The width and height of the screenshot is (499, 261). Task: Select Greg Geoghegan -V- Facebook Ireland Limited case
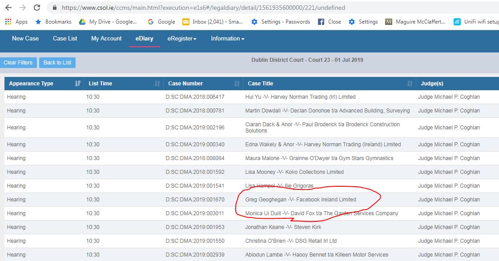pos(301,200)
